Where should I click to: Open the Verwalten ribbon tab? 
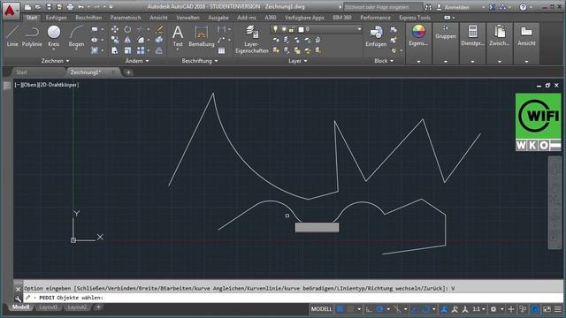pyautogui.click(x=187, y=18)
